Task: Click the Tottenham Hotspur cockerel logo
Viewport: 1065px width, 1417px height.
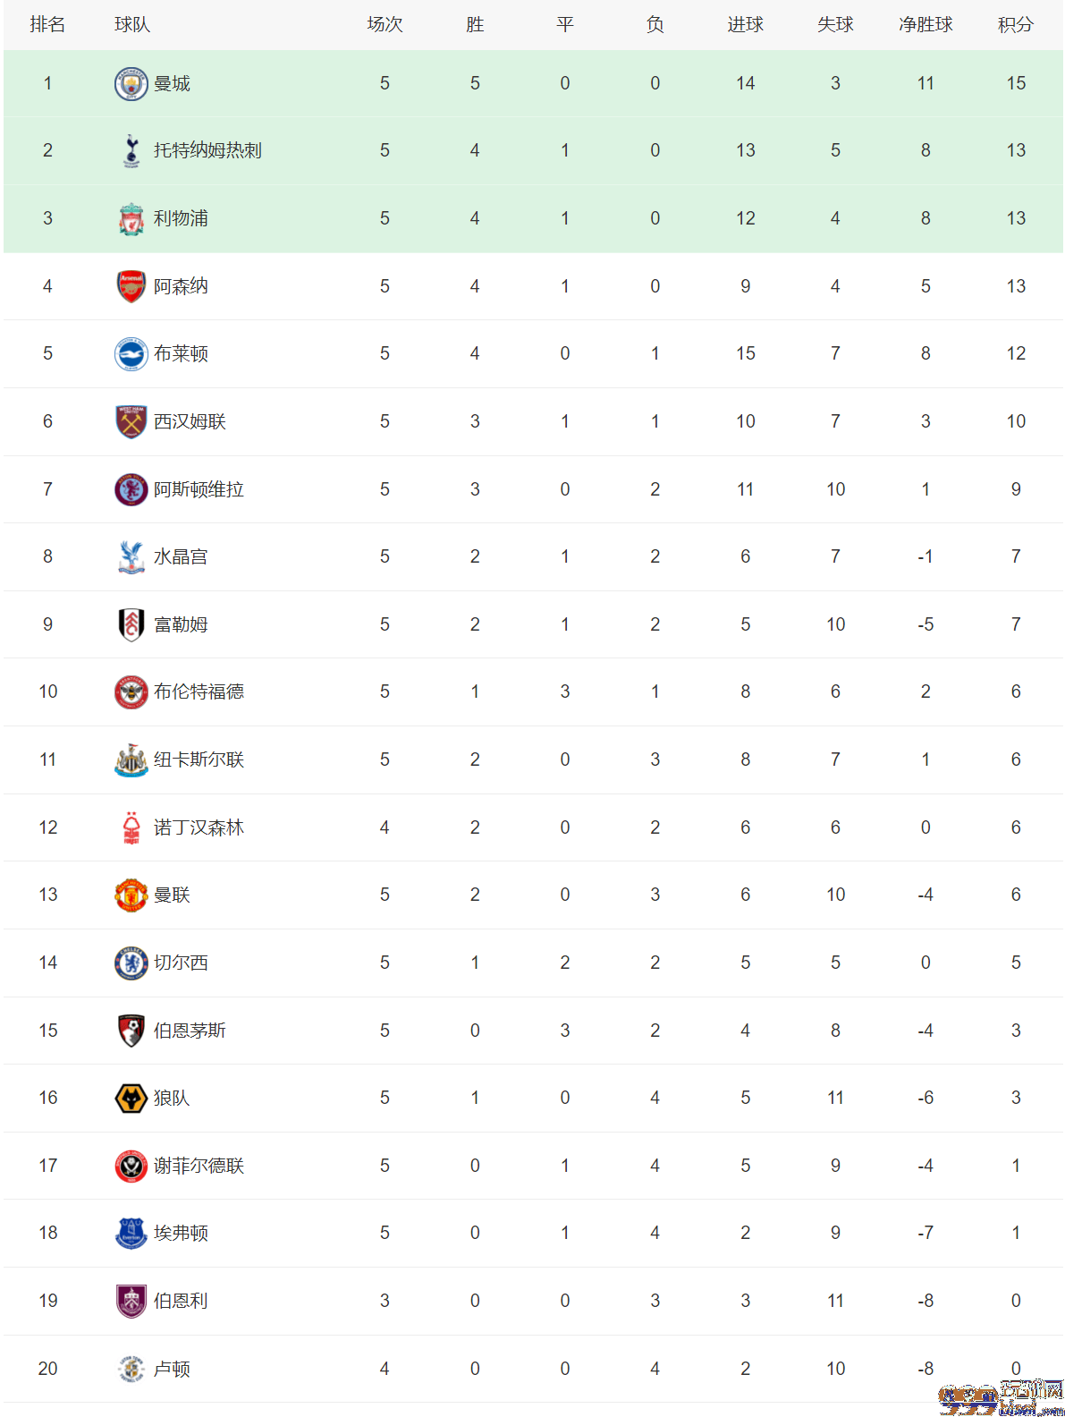Action: [131, 151]
